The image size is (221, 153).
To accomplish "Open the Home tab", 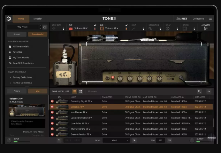I will coord(21,19).
